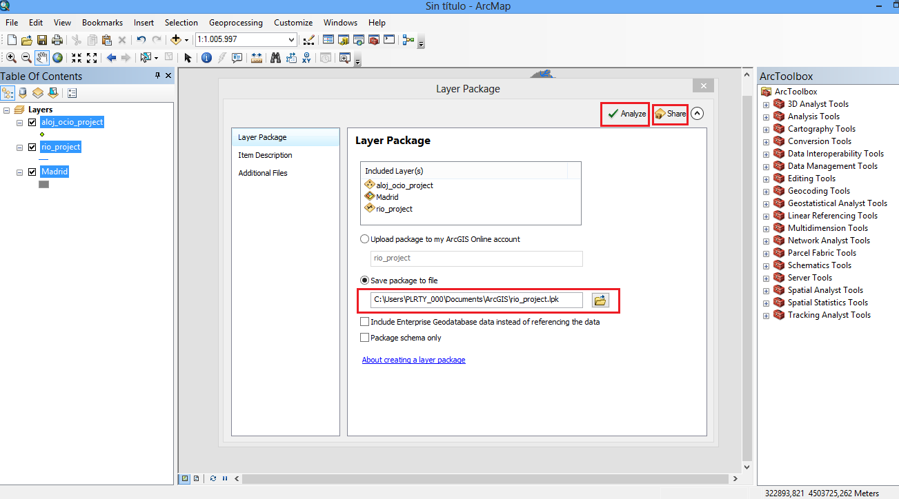Open About creating a layer package link
The image size is (899, 499).
point(413,360)
